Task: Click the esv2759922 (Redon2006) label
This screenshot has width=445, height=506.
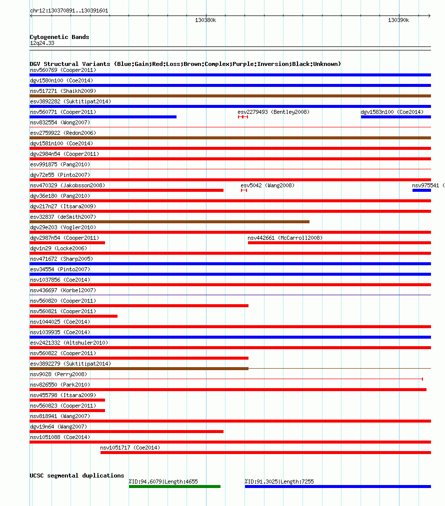Action: (63, 133)
